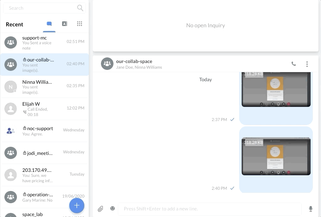Click the noc-support avatar icon
Viewport: 321px width, 217px height.
[11, 131]
